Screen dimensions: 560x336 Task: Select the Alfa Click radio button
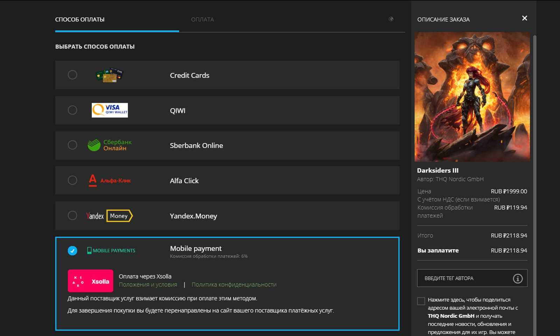(72, 180)
